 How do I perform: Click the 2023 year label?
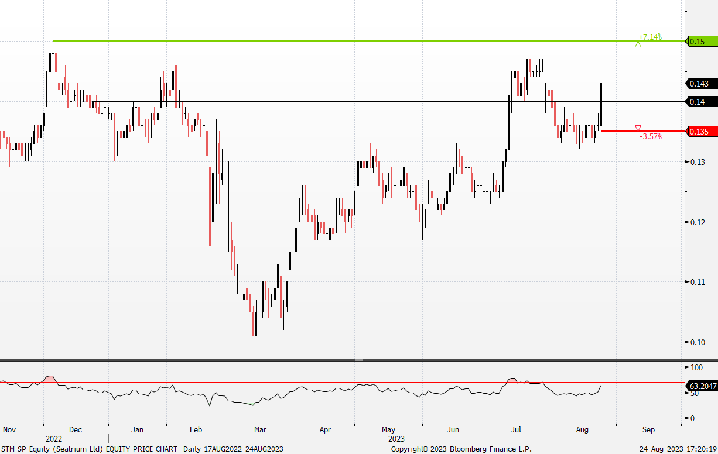pyautogui.click(x=397, y=438)
